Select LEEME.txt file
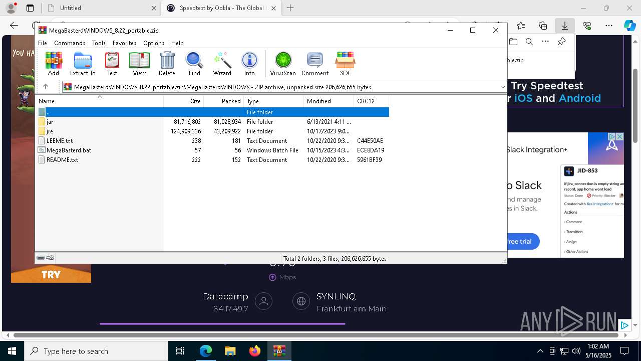 (x=213, y=141)
